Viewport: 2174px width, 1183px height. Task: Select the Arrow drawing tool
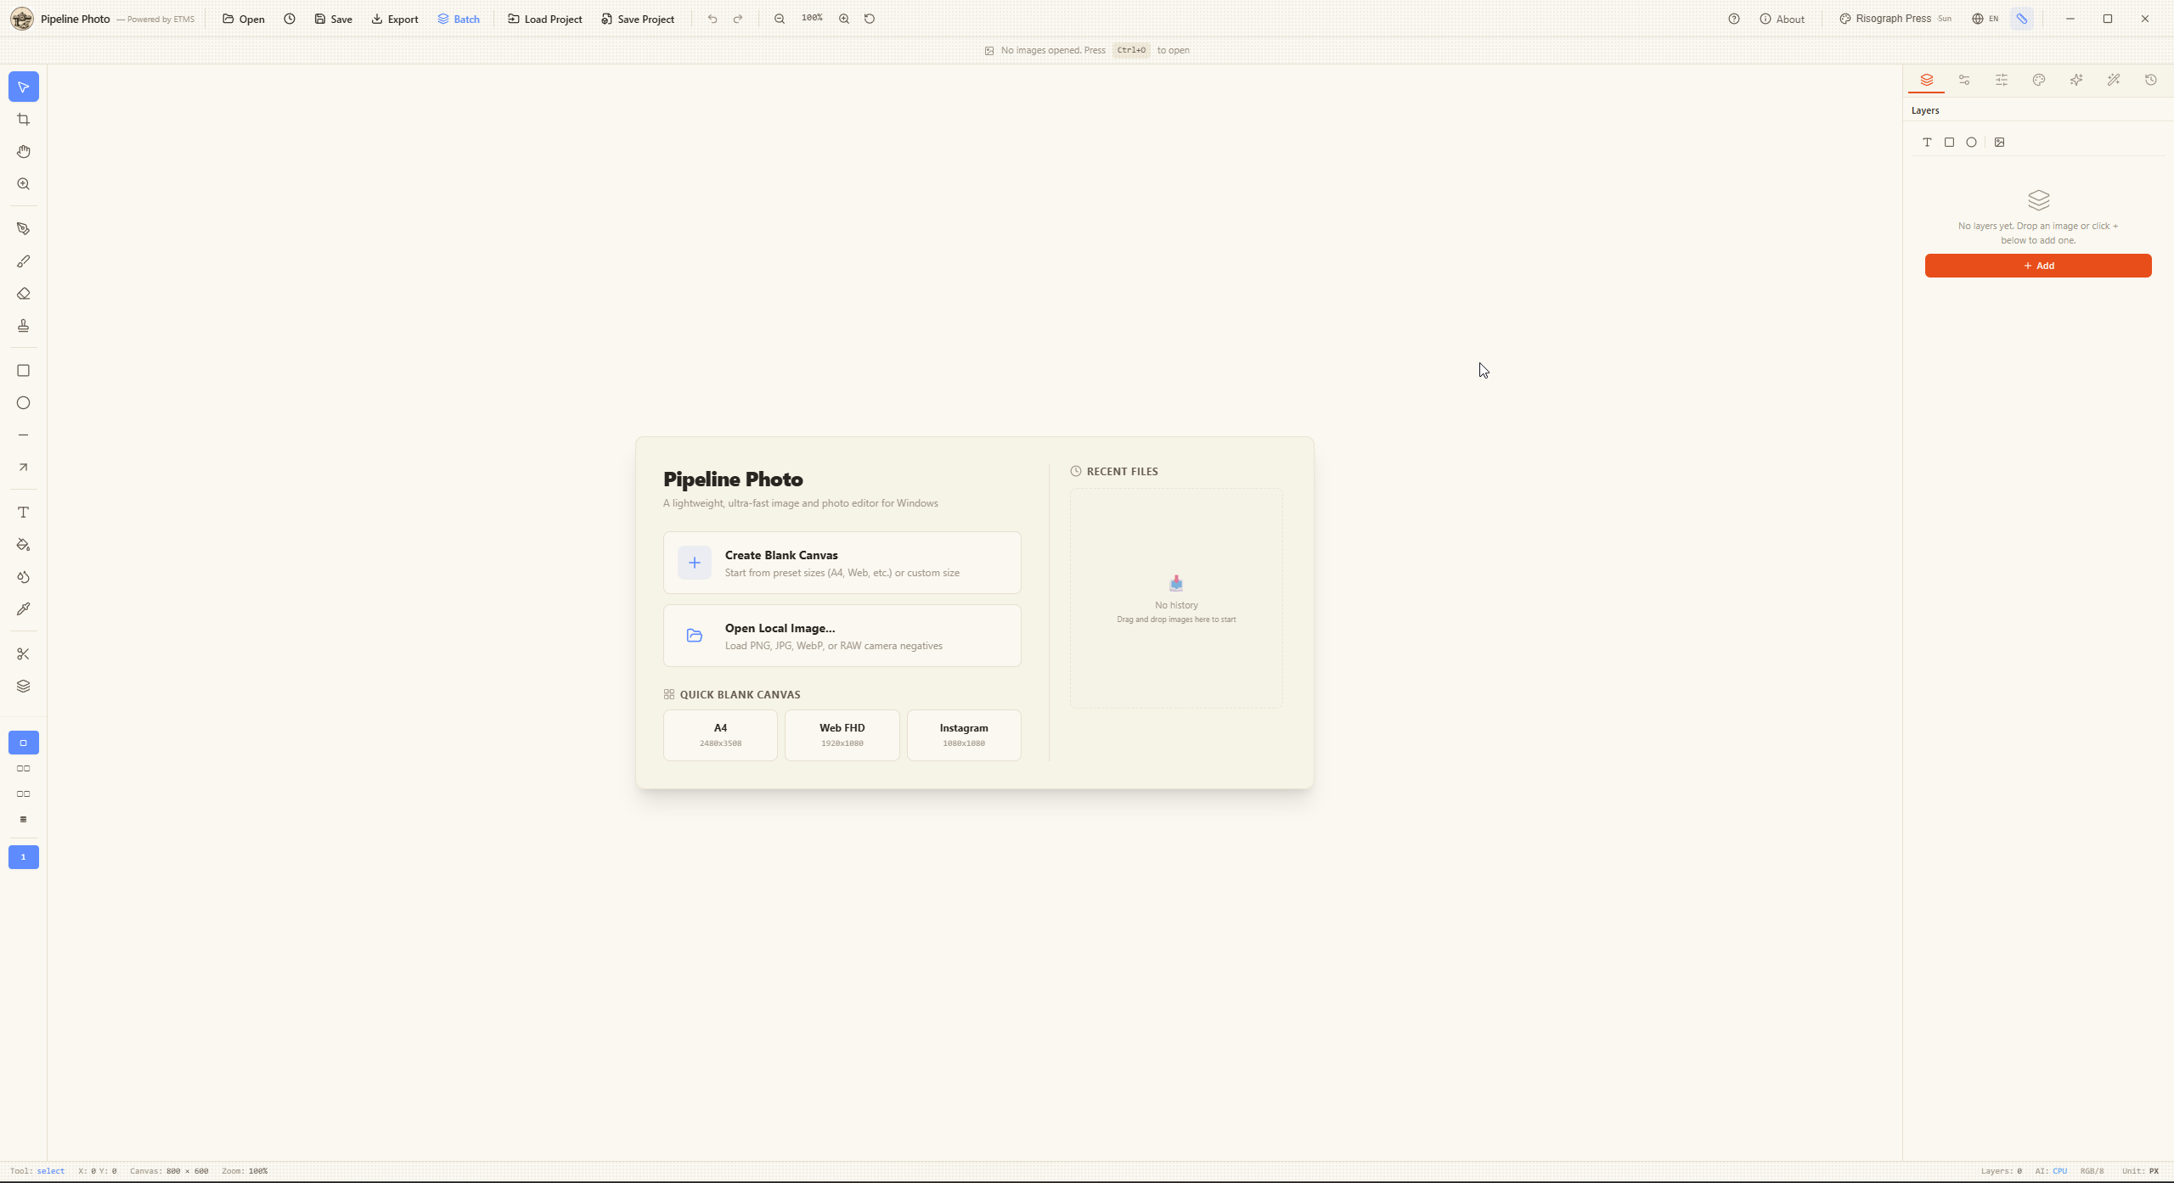point(24,468)
